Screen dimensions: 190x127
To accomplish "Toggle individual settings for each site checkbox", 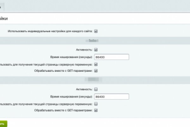I will (96, 31).
